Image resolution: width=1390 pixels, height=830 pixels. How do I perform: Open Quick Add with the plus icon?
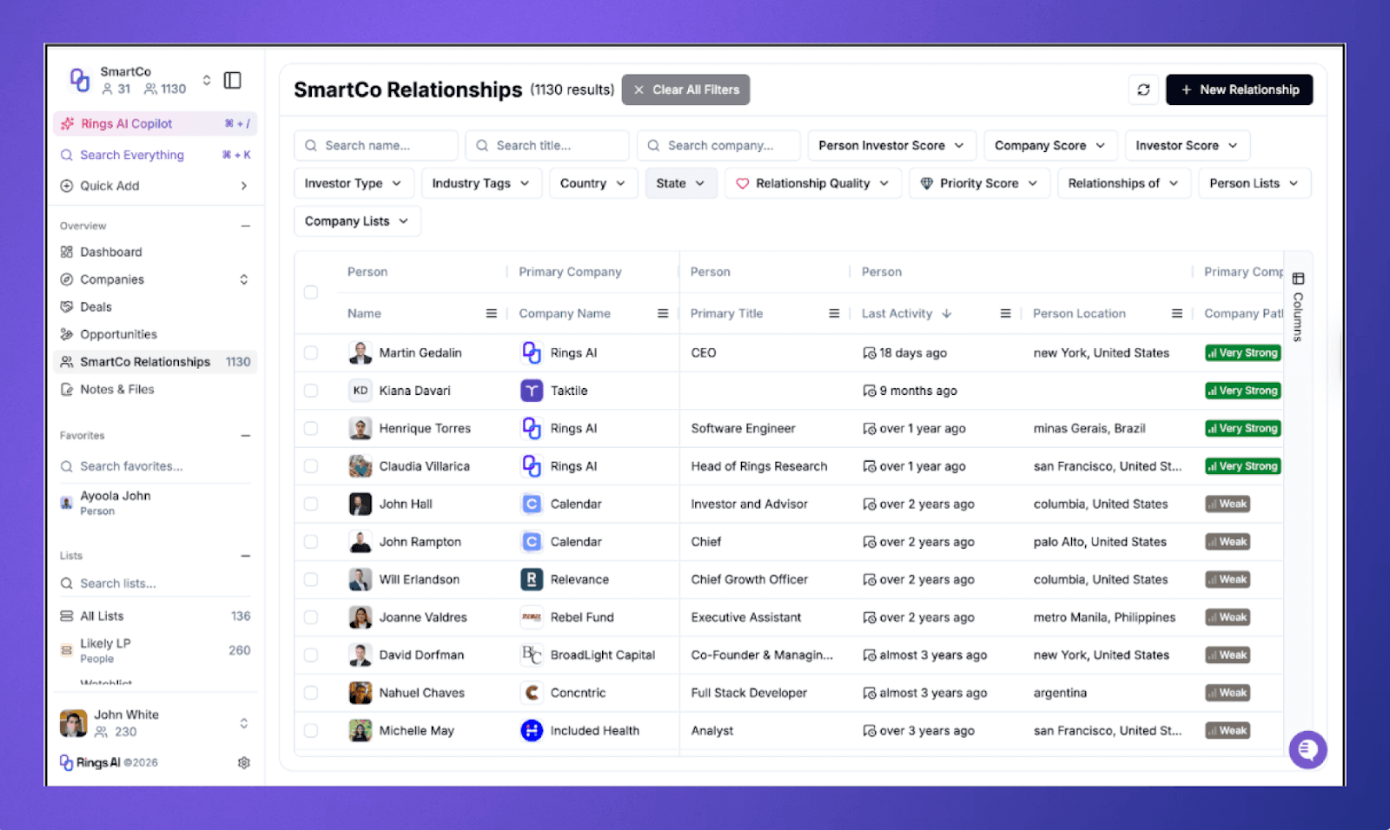pyautogui.click(x=67, y=186)
